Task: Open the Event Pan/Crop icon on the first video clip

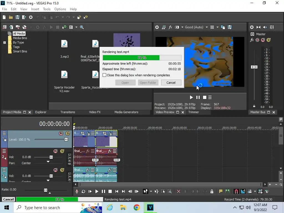Action: point(83,133)
